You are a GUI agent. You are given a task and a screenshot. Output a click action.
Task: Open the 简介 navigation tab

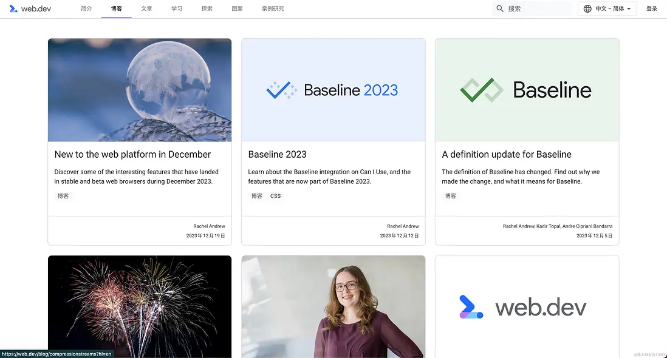click(86, 8)
